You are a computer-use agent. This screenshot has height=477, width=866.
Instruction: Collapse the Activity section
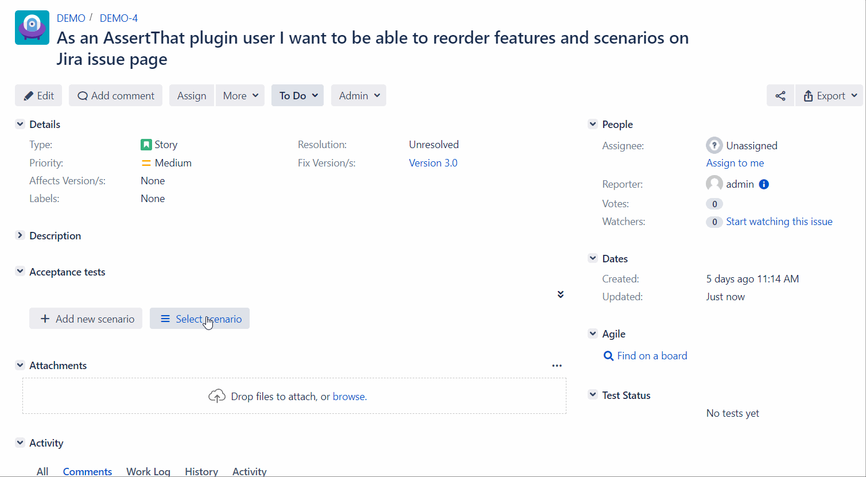20,443
